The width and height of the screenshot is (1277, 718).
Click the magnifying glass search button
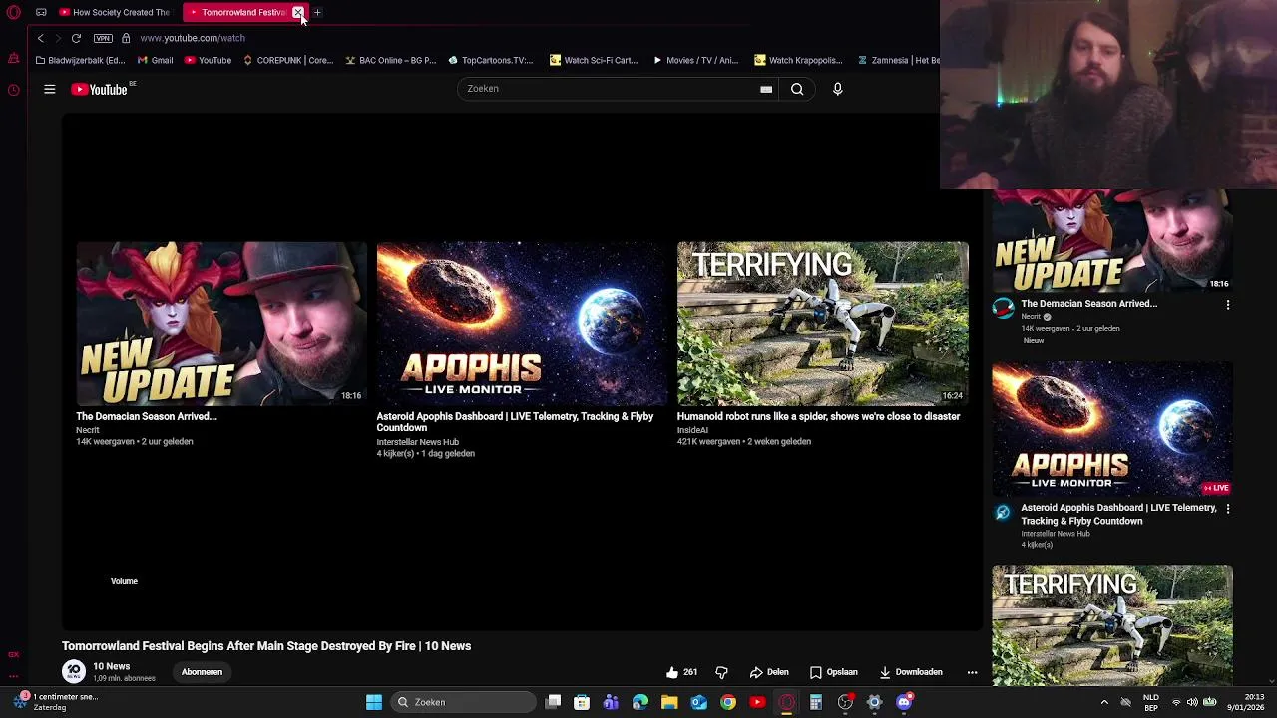click(797, 89)
